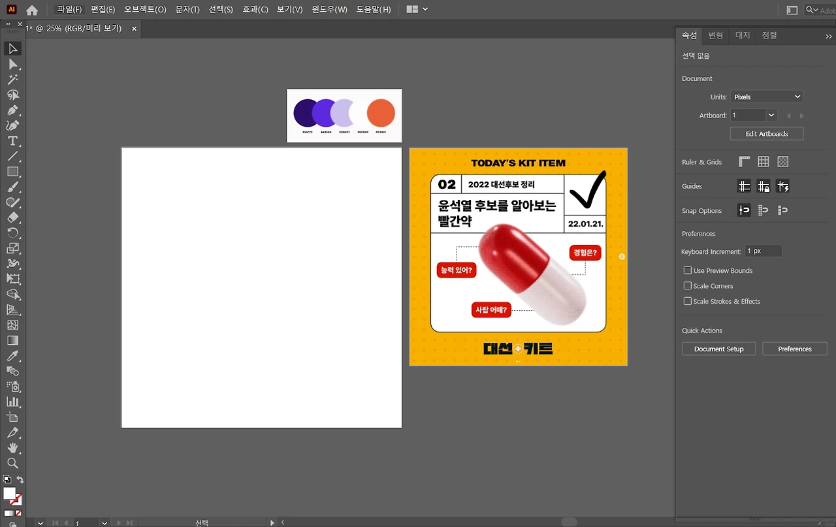Select the Eyedropper tool
This screenshot has width=836, height=527.
(12, 356)
